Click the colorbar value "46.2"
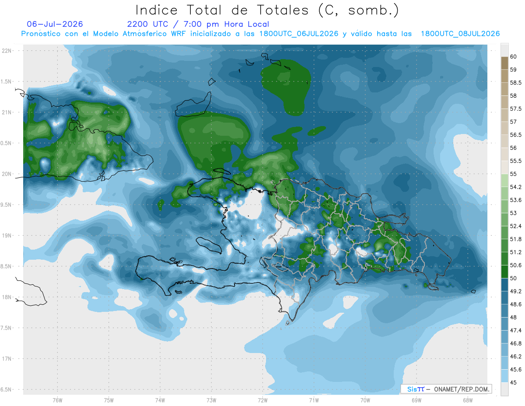This screenshot has width=525, height=406. click(516, 357)
